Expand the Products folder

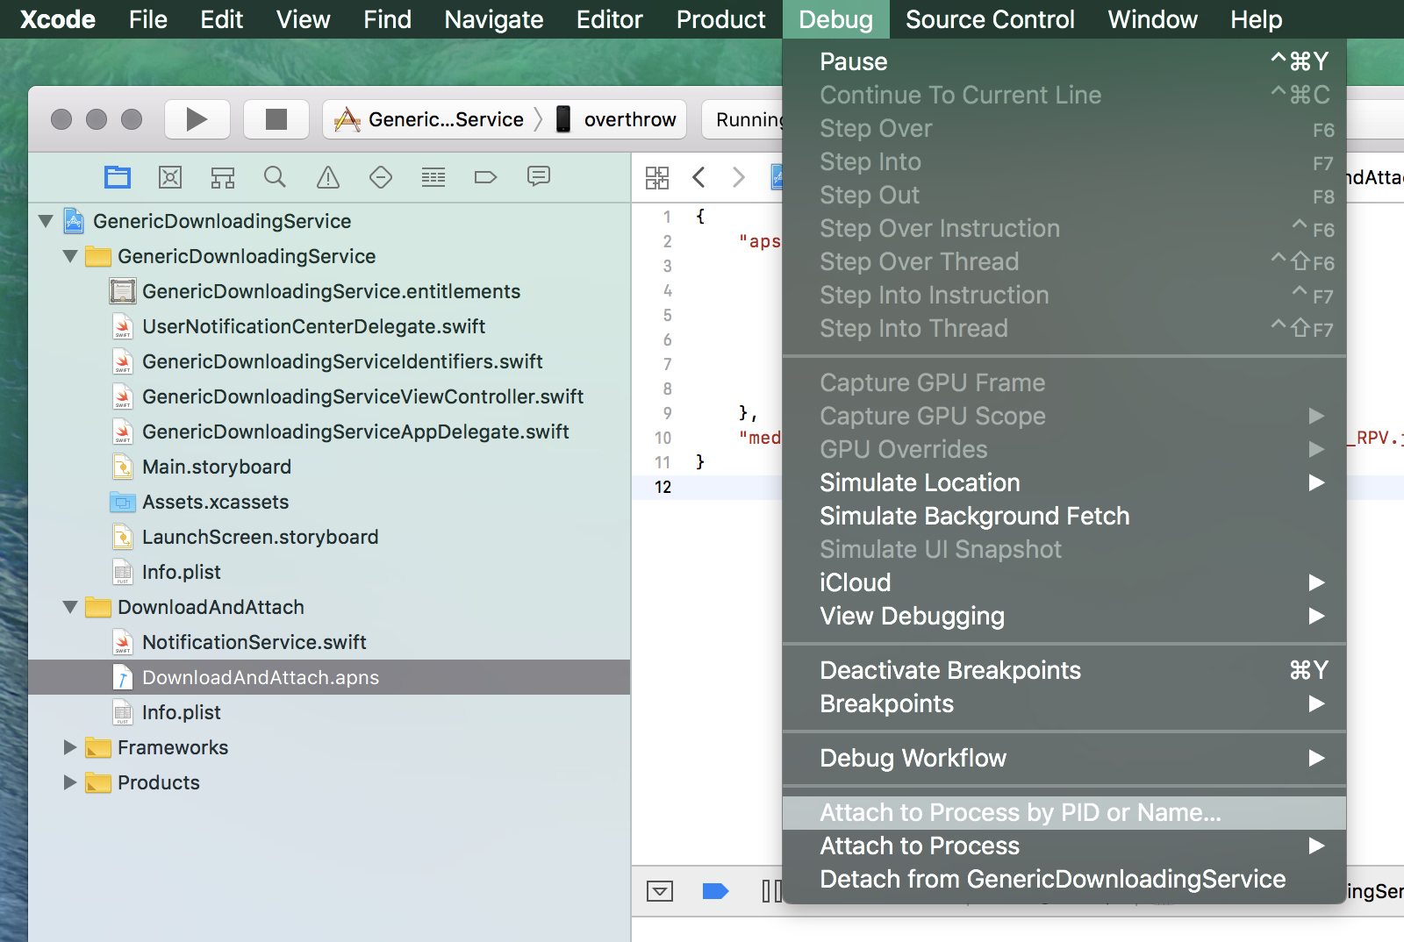tap(70, 782)
